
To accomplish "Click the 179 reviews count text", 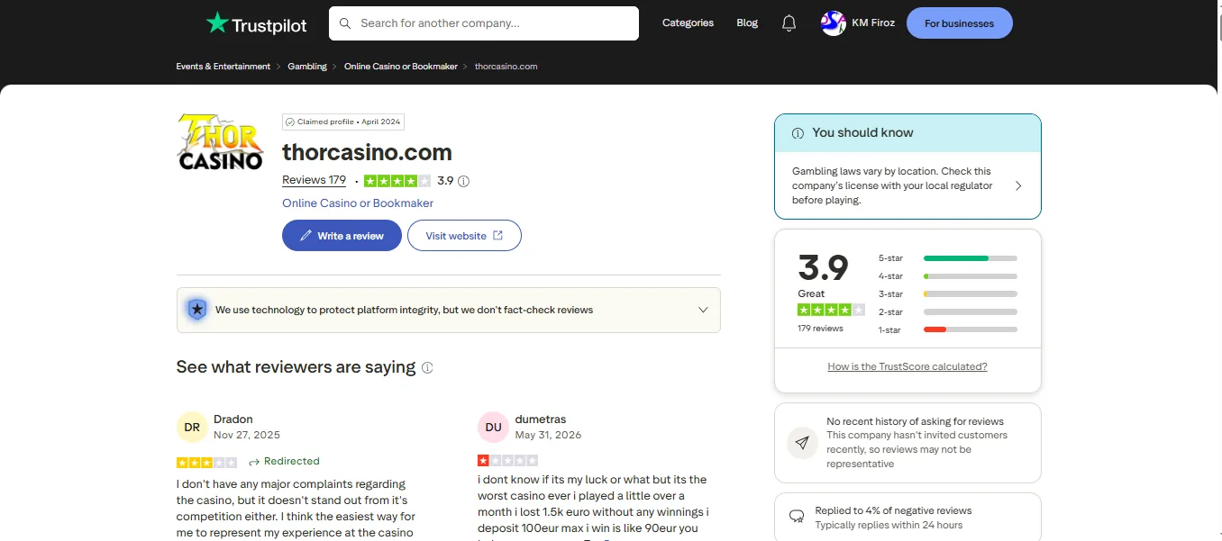I will coord(820,329).
